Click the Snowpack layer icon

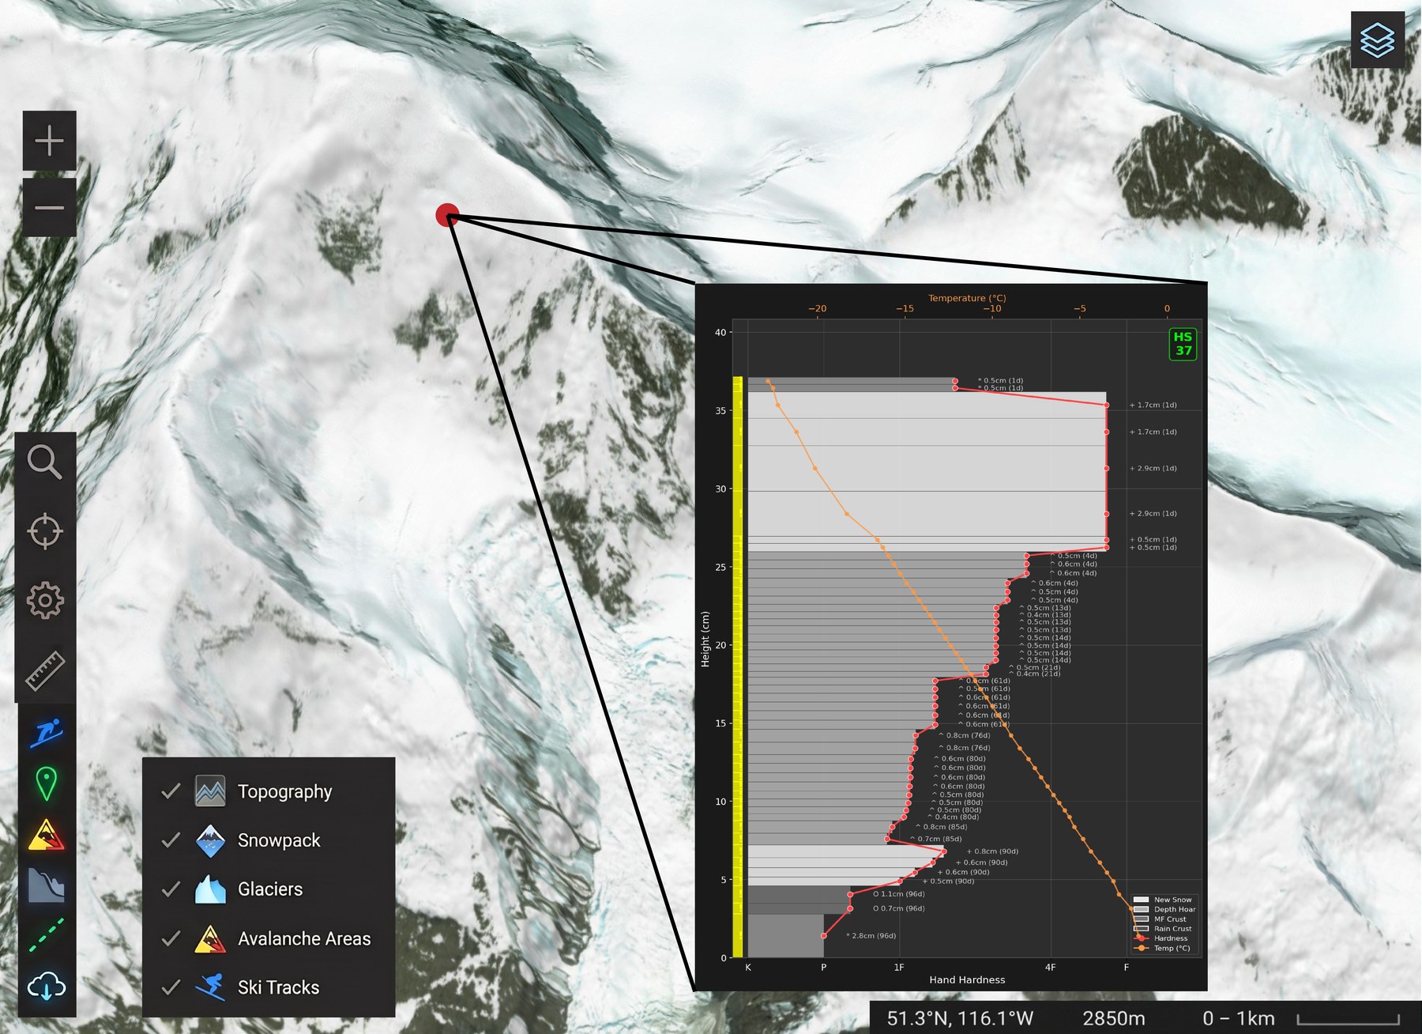(x=210, y=840)
